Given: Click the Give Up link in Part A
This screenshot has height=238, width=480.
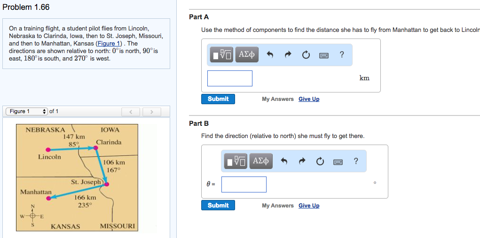Looking at the screenshot, I should pos(309,99).
